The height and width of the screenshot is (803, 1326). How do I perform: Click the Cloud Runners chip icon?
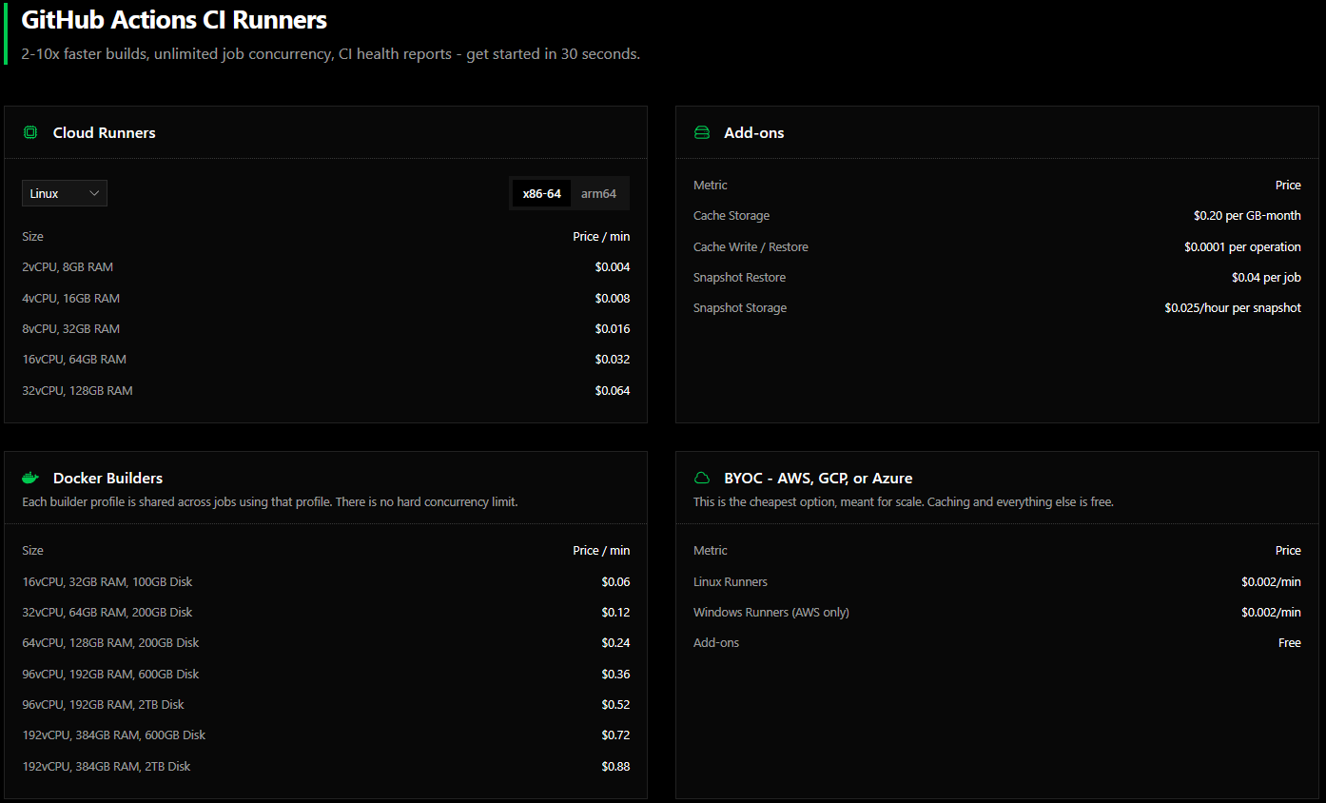(x=30, y=132)
